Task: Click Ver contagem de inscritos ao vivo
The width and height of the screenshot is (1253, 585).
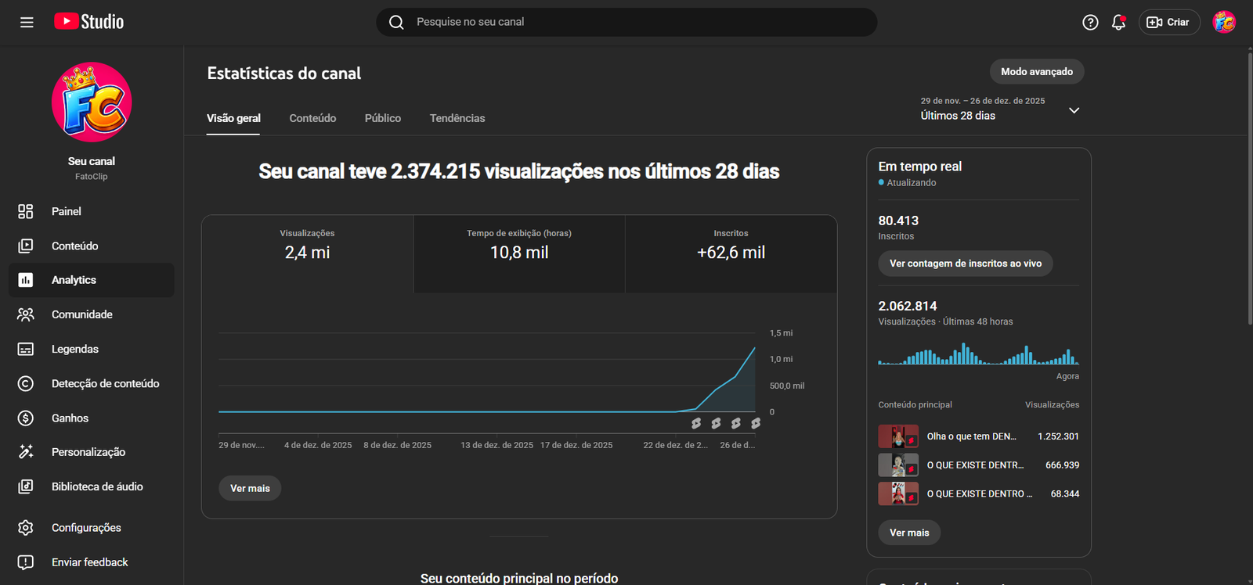Action: [x=965, y=264]
